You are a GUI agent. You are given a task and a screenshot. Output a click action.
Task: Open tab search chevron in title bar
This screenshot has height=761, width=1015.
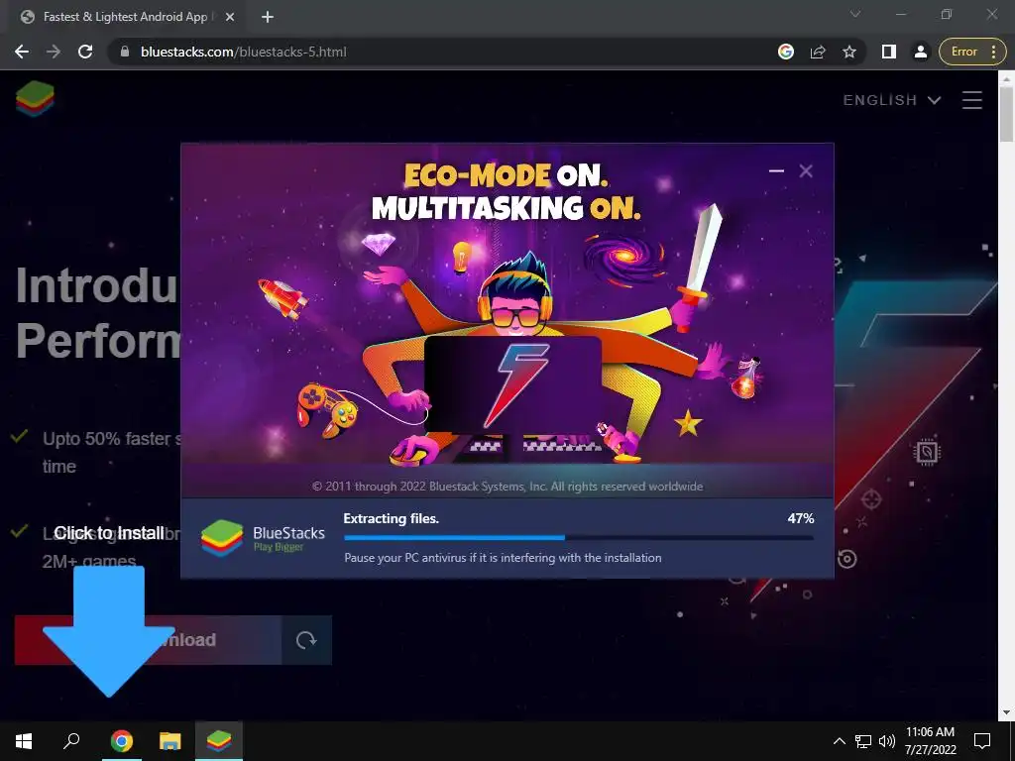click(x=855, y=14)
